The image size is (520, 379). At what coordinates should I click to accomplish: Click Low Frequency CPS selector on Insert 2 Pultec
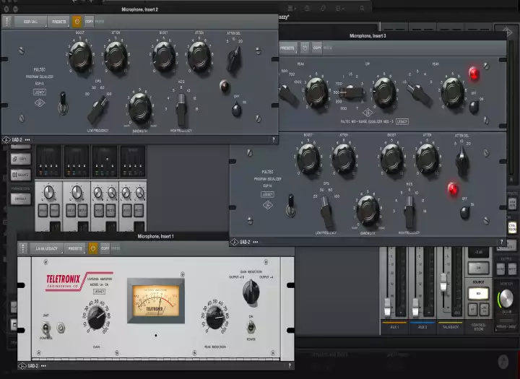[98, 109]
